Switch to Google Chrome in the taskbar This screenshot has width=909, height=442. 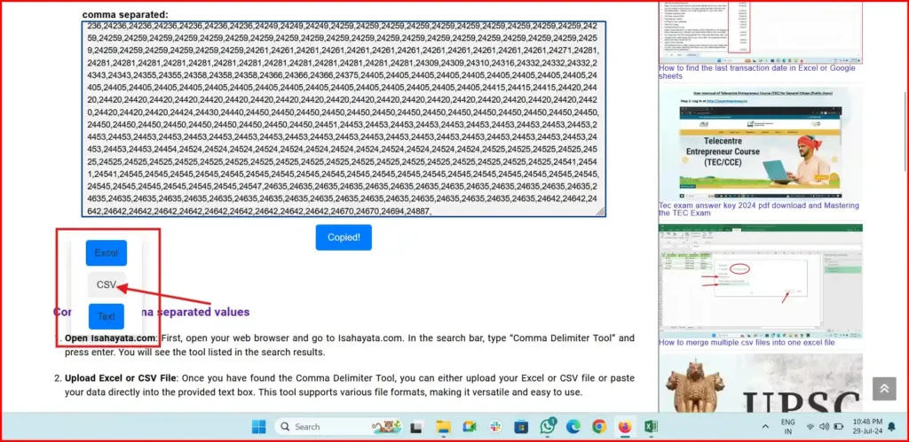[x=599, y=427]
